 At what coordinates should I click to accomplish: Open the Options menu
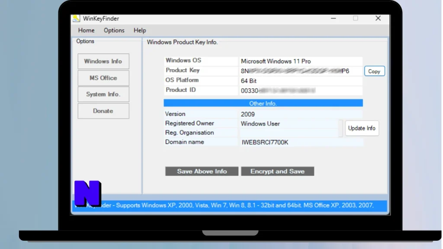click(114, 30)
